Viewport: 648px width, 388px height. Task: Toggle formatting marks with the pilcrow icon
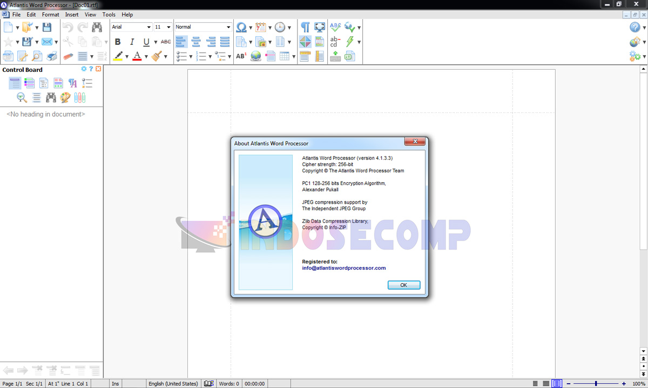[x=305, y=26]
